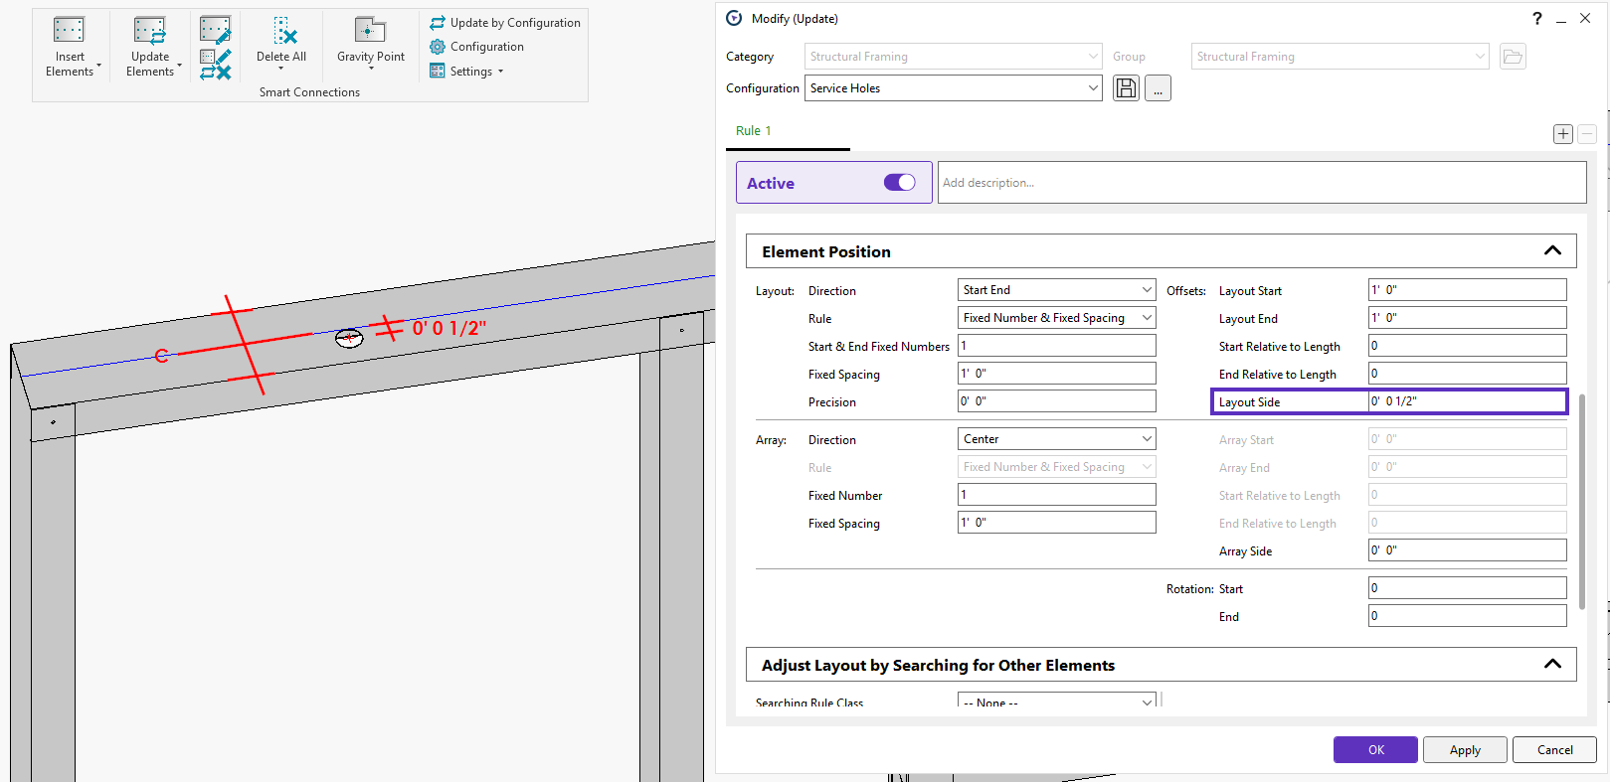The image size is (1610, 782).
Task: Turn off the Active rule toggle
Action: coord(899,183)
